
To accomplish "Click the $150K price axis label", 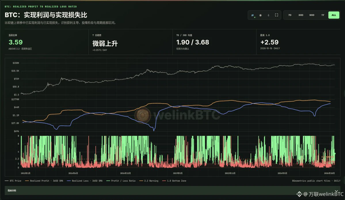I will [16, 63].
